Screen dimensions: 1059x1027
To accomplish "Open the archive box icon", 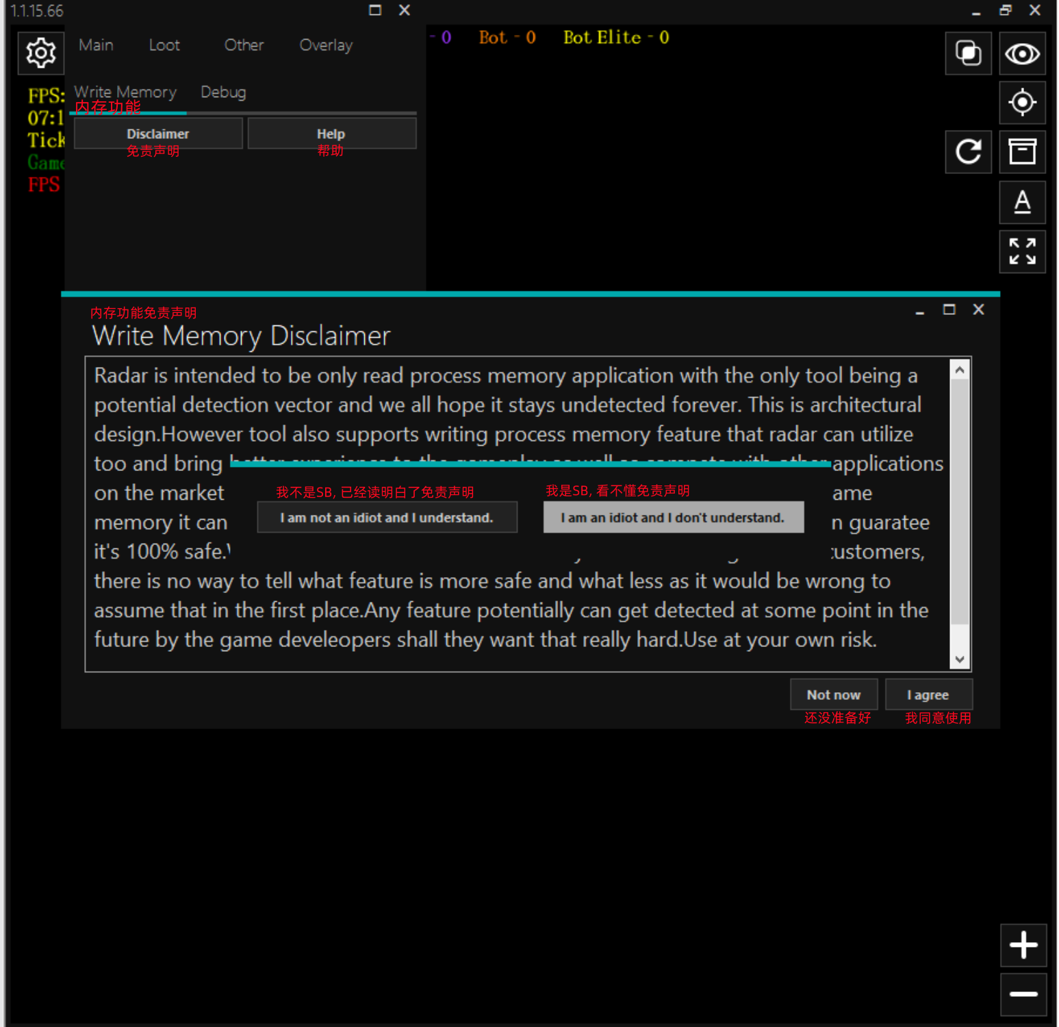I will click(x=1022, y=151).
